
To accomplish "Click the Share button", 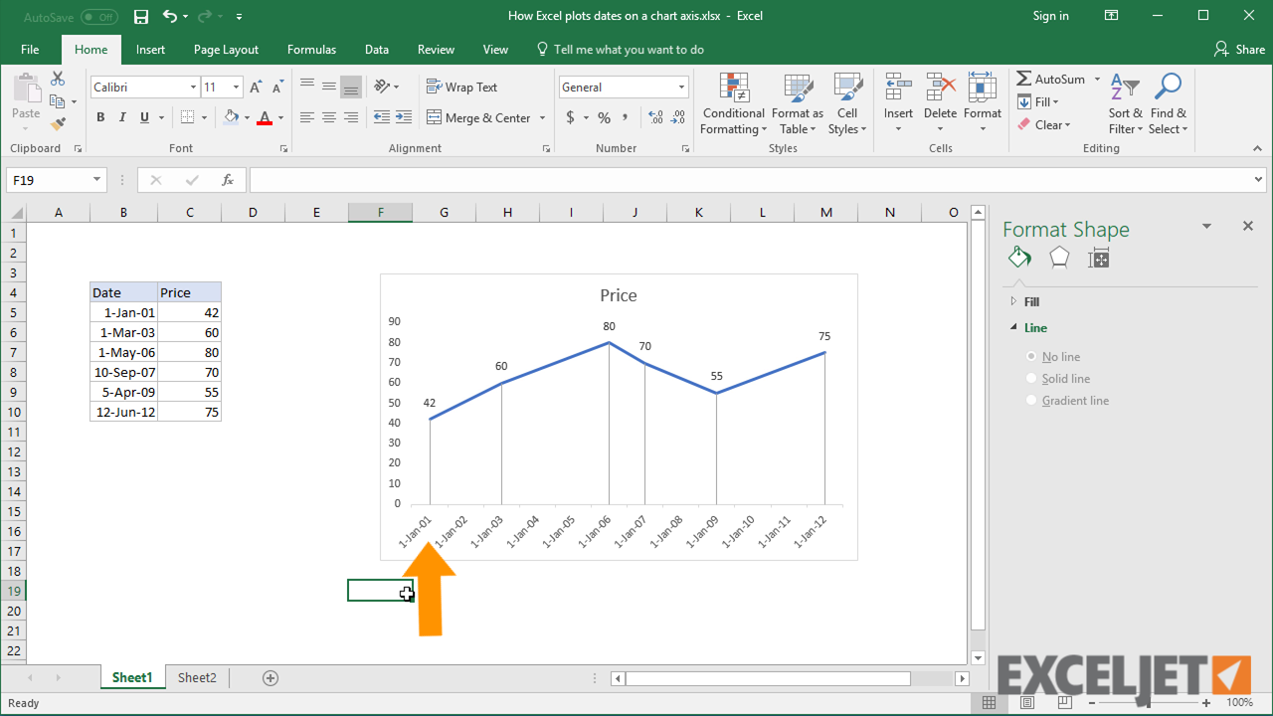I will [x=1239, y=50].
